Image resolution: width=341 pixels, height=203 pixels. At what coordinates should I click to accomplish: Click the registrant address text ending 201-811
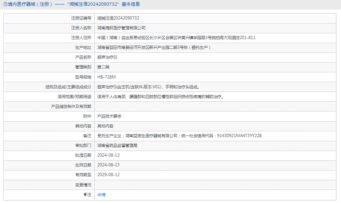176,38
